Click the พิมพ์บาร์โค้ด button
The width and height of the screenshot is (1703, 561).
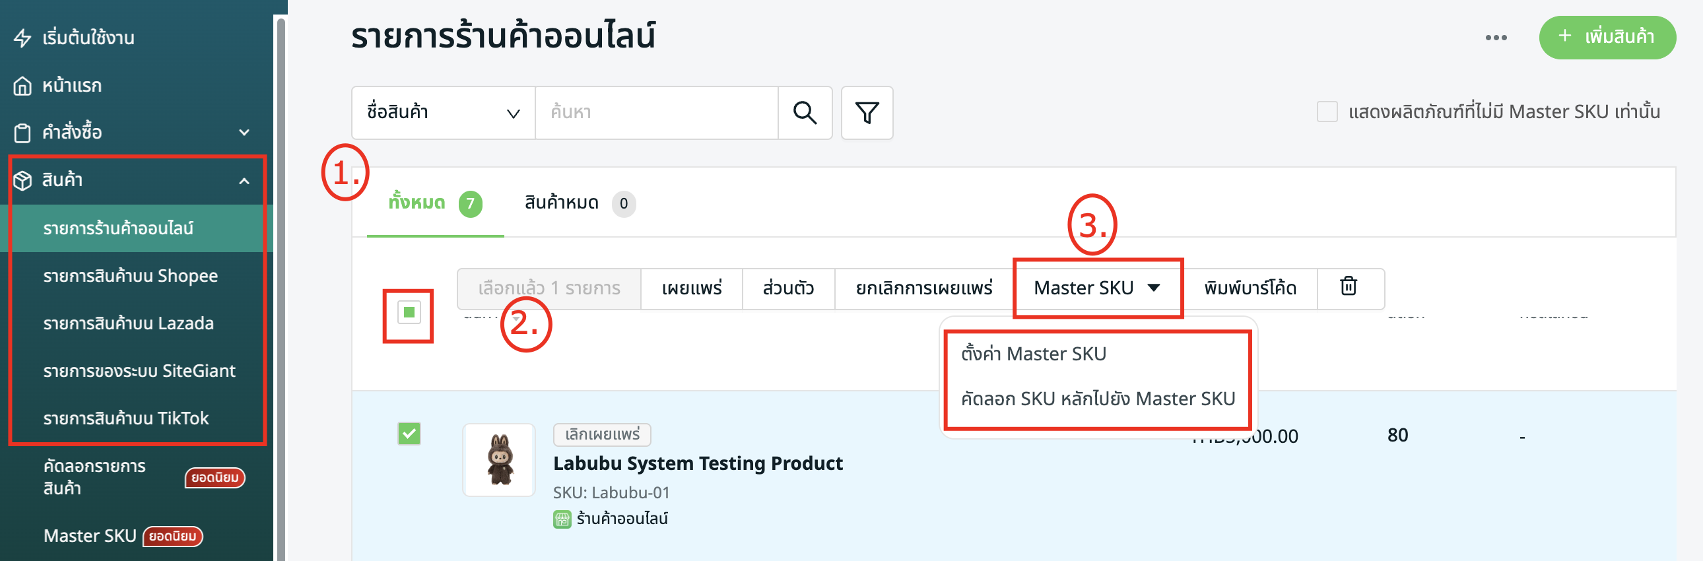click(1250, 288)
